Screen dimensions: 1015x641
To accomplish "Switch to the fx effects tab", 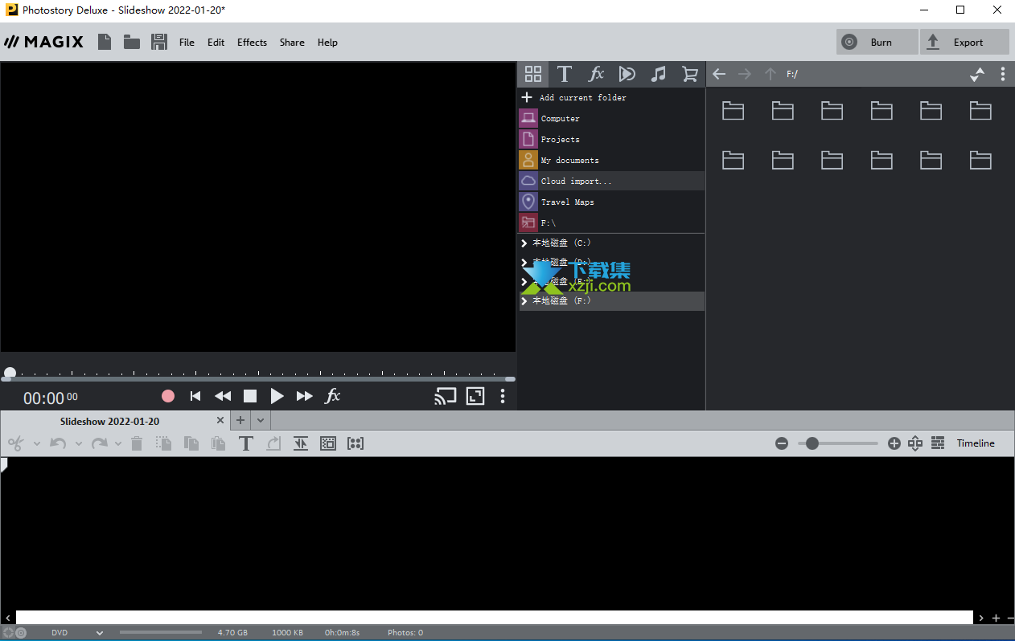I will point(596,74).
